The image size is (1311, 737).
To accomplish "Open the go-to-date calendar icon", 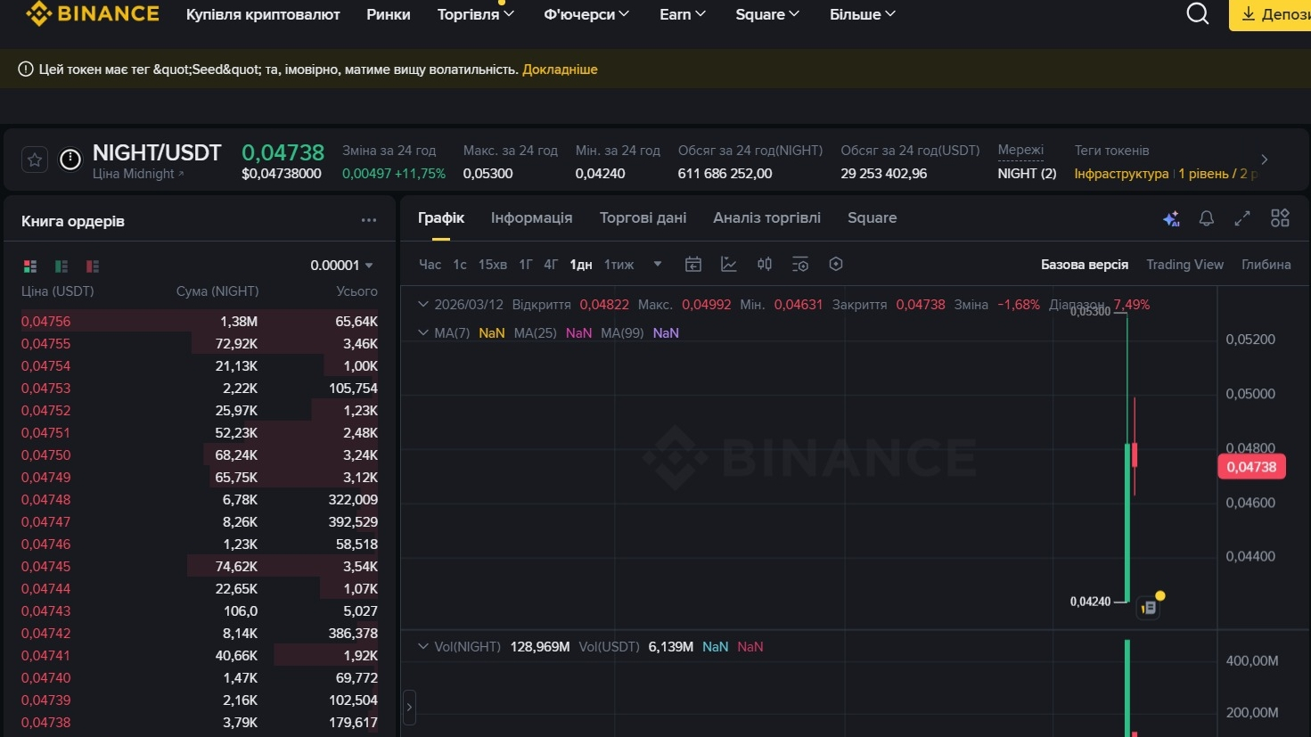I will (693, 265).
